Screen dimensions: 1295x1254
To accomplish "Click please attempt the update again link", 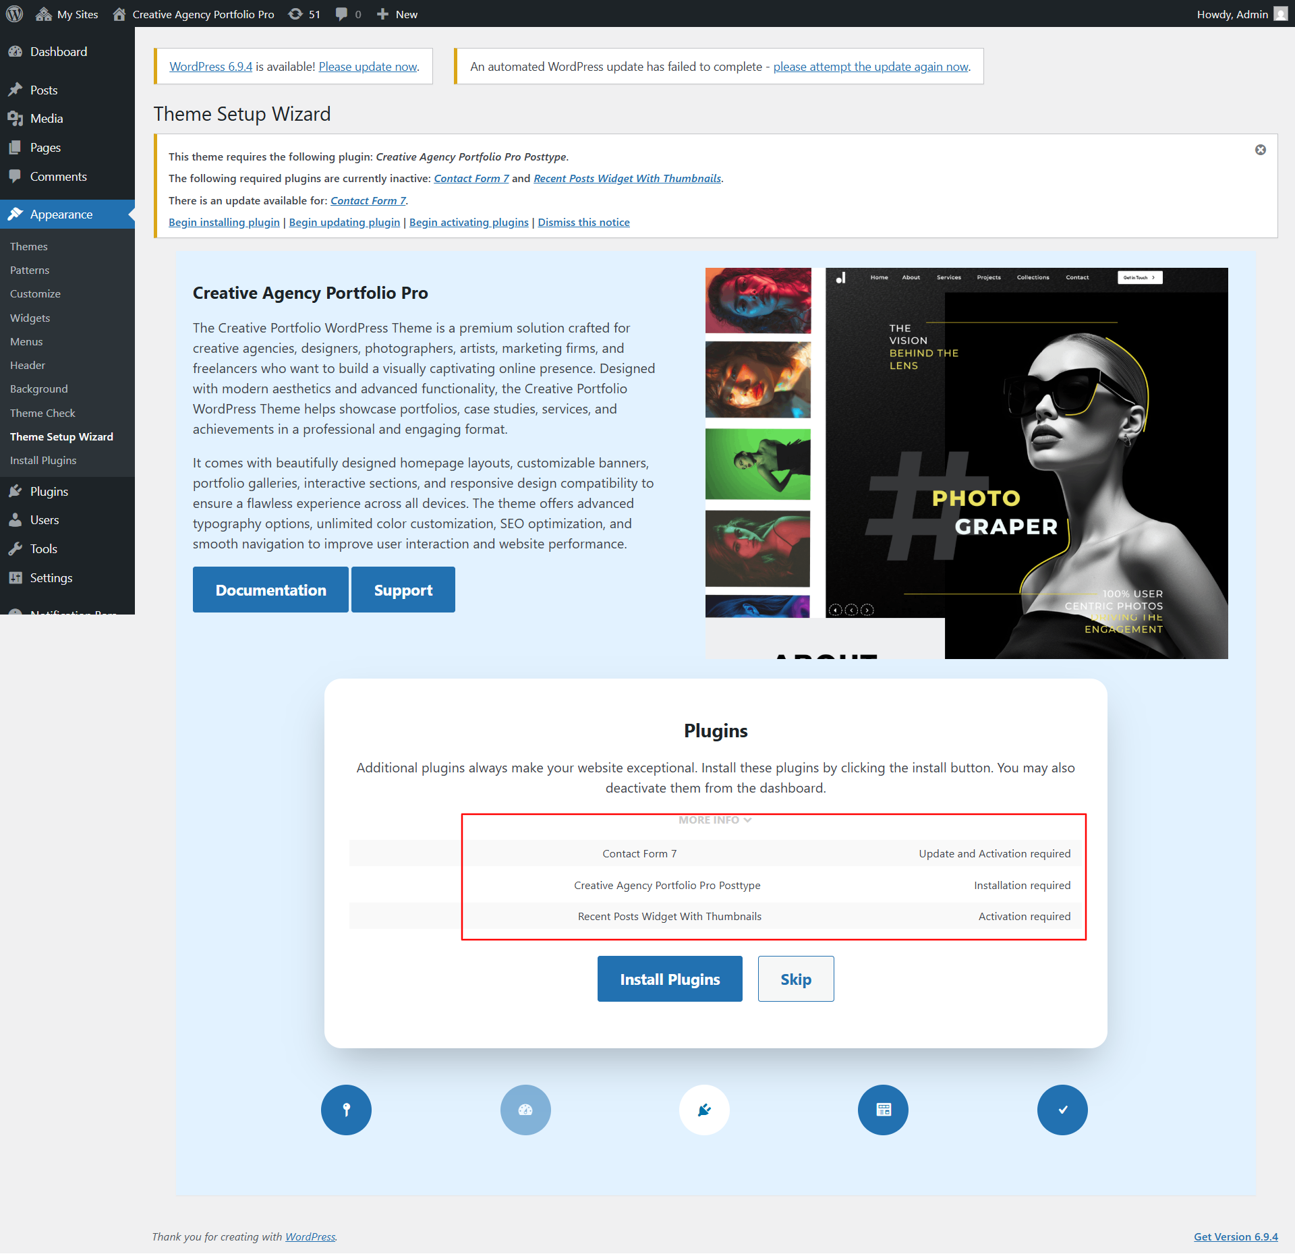I will coord(871,67).
